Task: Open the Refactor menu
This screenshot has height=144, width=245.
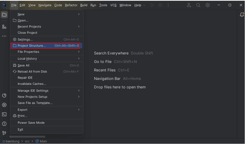Action: 71,5
